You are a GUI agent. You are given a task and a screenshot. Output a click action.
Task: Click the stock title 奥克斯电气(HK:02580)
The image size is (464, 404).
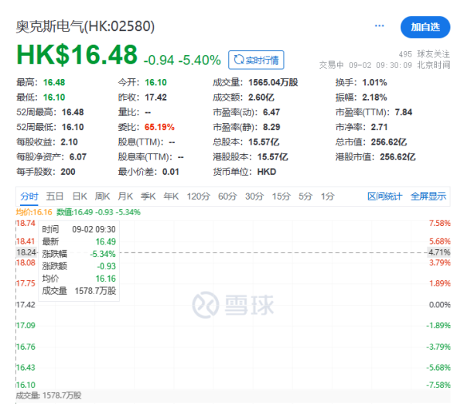[85, 26]
